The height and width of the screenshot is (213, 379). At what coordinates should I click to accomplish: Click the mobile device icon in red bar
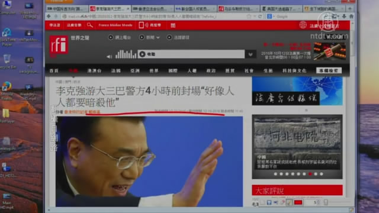coord(141,25)
